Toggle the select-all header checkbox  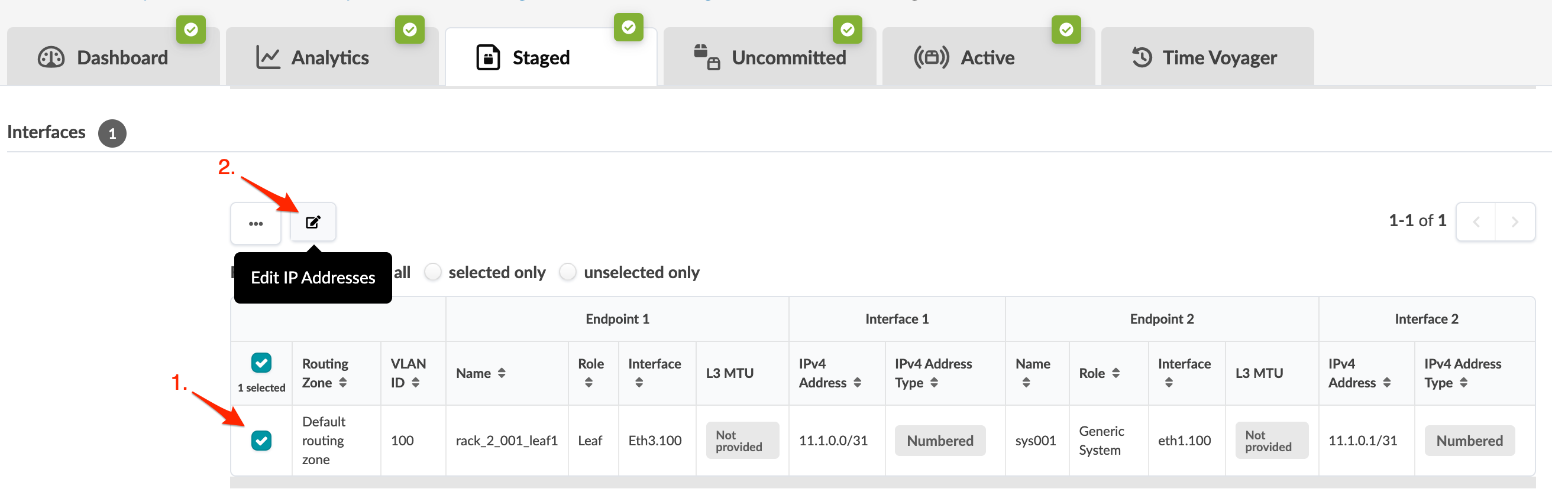point(261,363)
